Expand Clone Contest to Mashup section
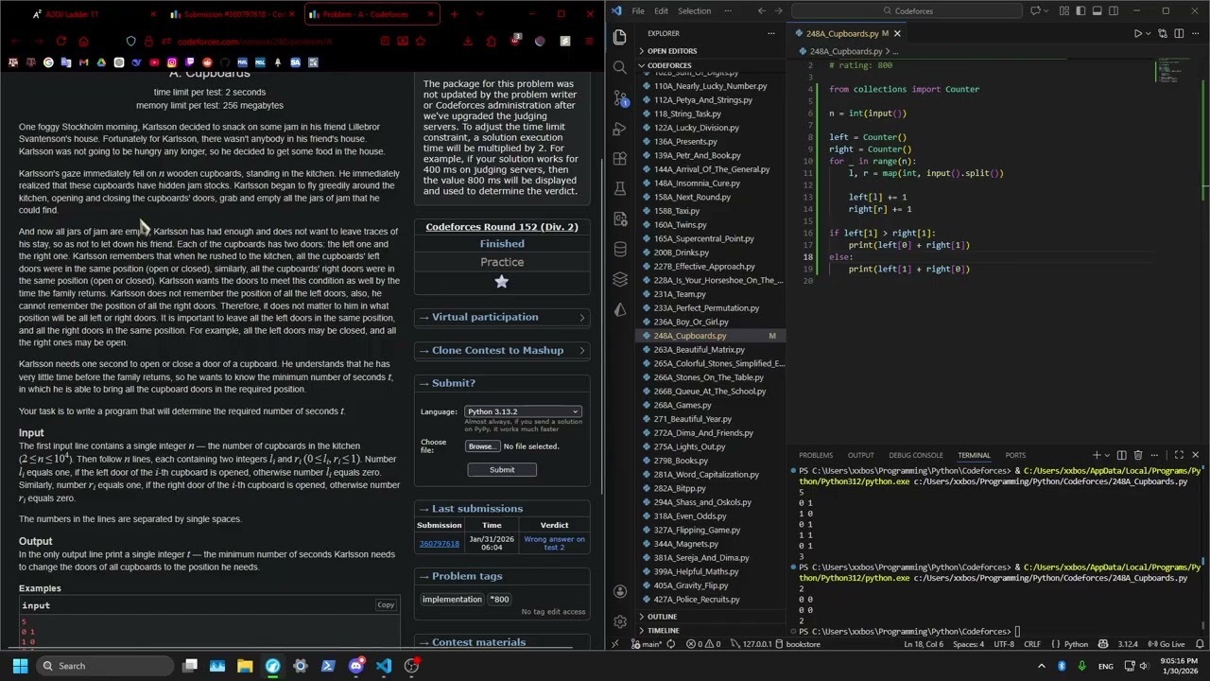Image resolution: width=1210 pixels, height=681 pixels. [x=502, y=350]
